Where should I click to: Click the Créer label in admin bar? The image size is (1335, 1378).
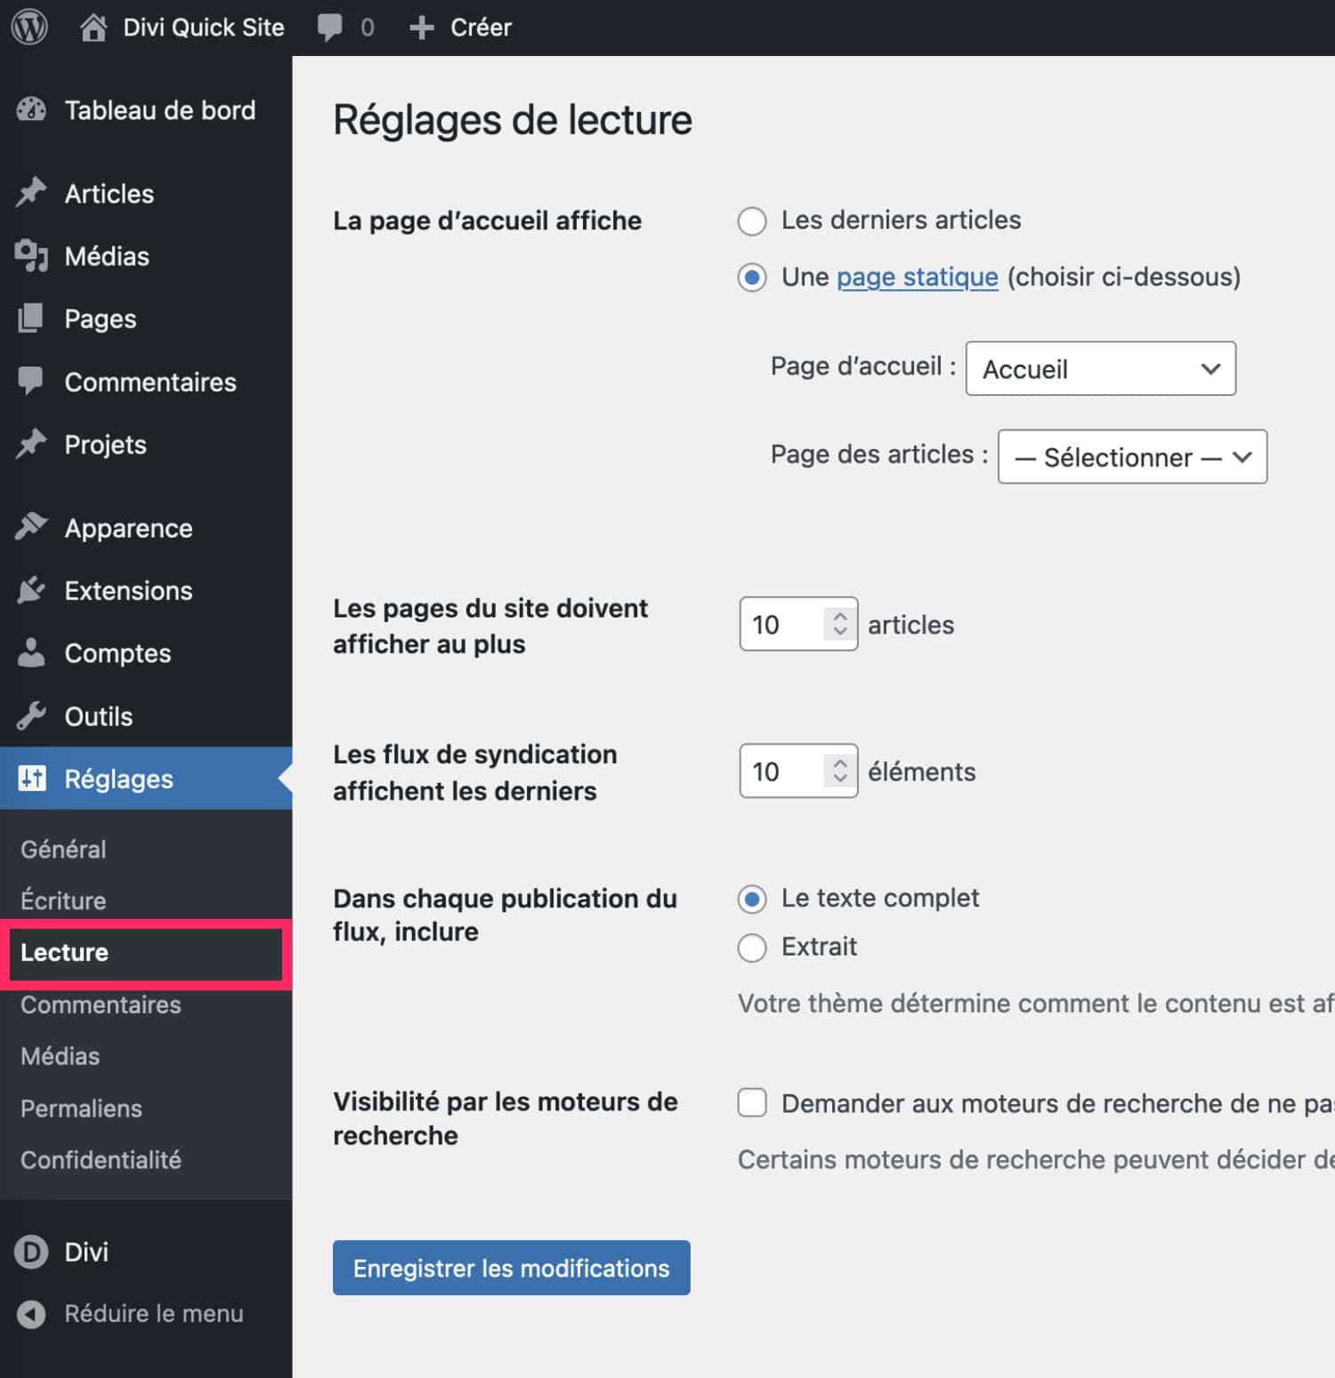(x=481, y=28)
